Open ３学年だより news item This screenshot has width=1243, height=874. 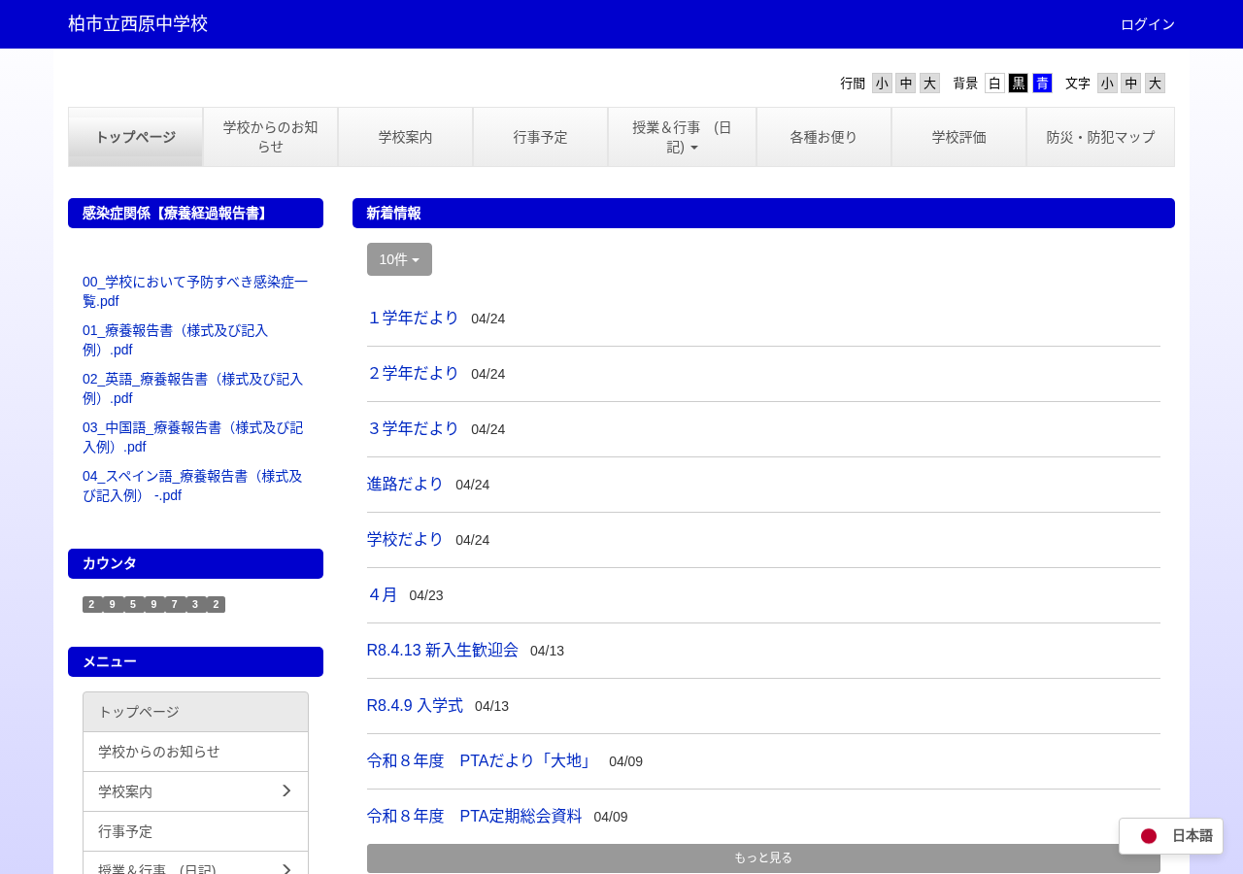pyautogui.click(x=413, y=428)
